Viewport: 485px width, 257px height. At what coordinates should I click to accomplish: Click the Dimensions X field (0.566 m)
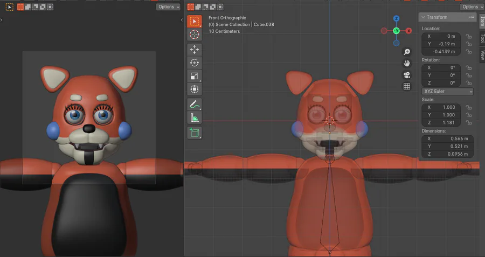coord(447,138)
